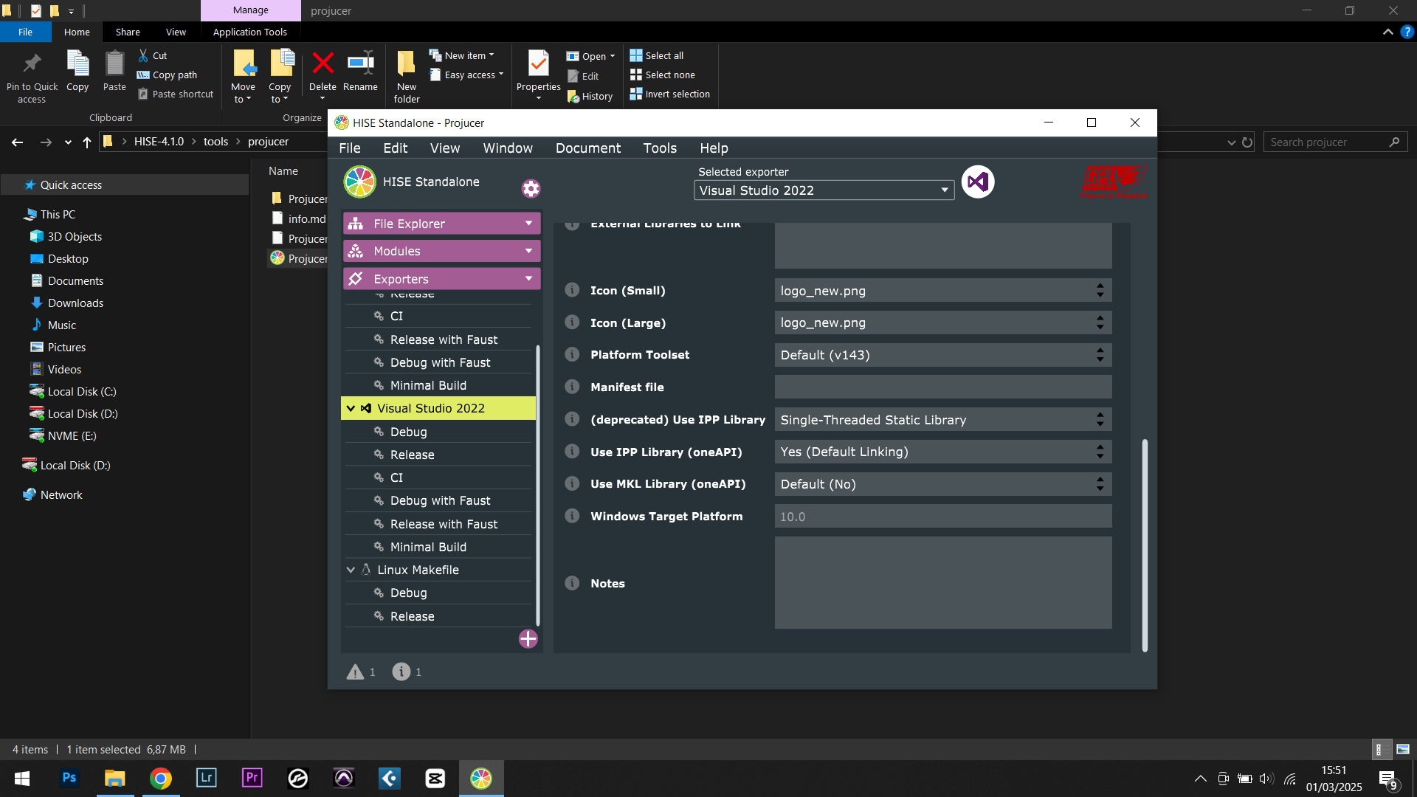
Task: Collapse the Linux Makefile tree node
Action: point(351,570)
